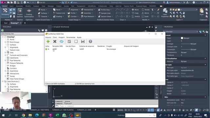Screen dimensions: 210x118
Task: Open Project Explorer in the ribbon
Action: [x=20, y=13]
